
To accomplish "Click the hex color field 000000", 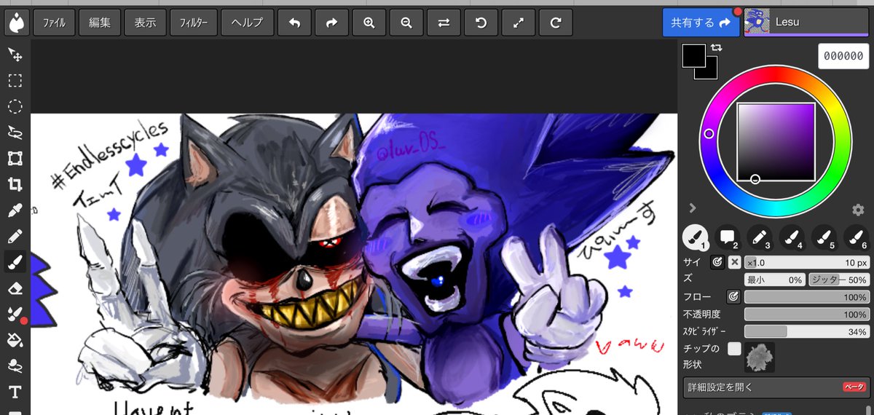I will pos(843,56).
